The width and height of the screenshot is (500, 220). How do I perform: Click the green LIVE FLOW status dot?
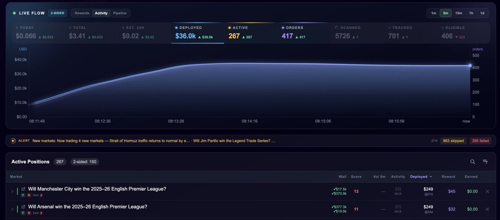coord(14,13)
